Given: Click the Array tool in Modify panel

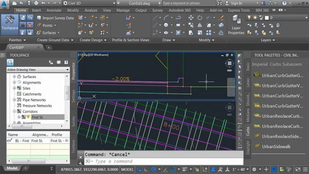Looking at the screenshot, I should pyautogui.click(x=208, y=33).
